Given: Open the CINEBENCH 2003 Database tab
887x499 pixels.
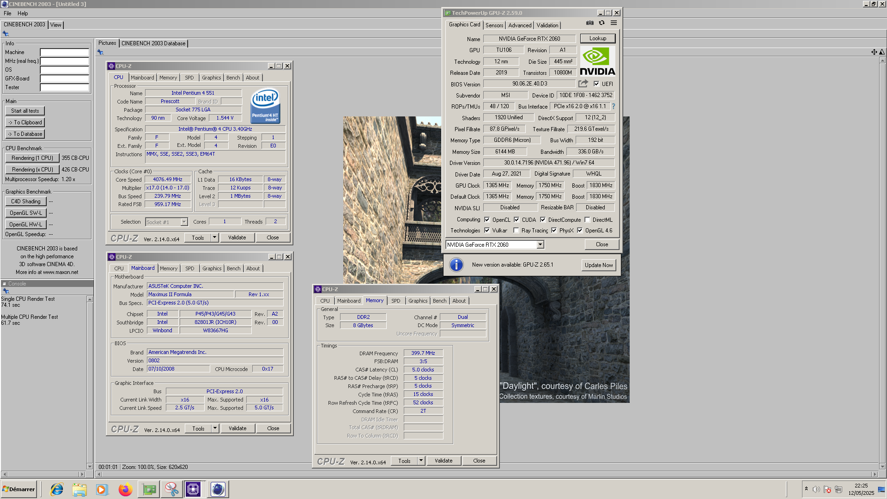Looking at the screenshot, I should [153, 43].
